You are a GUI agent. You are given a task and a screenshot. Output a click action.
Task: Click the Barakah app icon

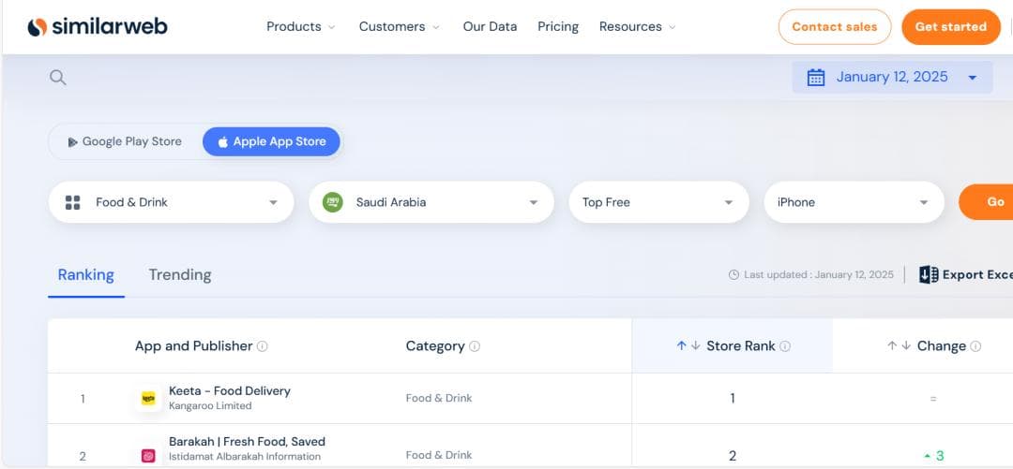(x=148, y=456)
